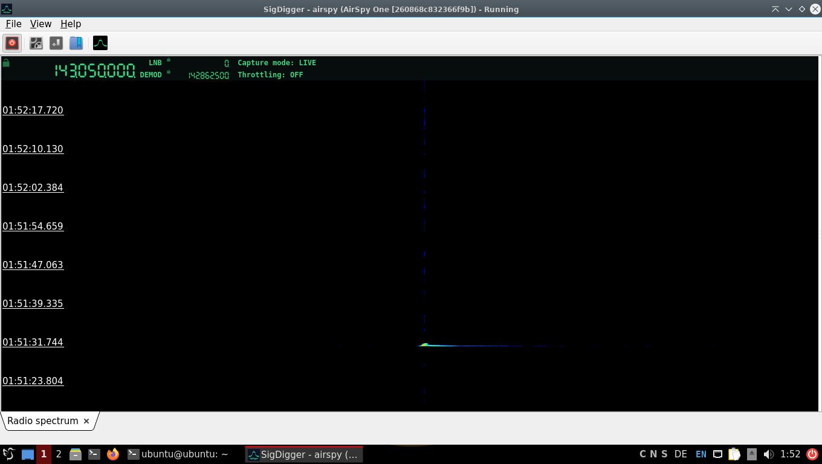822x464 pixels.
Task: Click the bright signal burst in waterfall
Action: 425,344
